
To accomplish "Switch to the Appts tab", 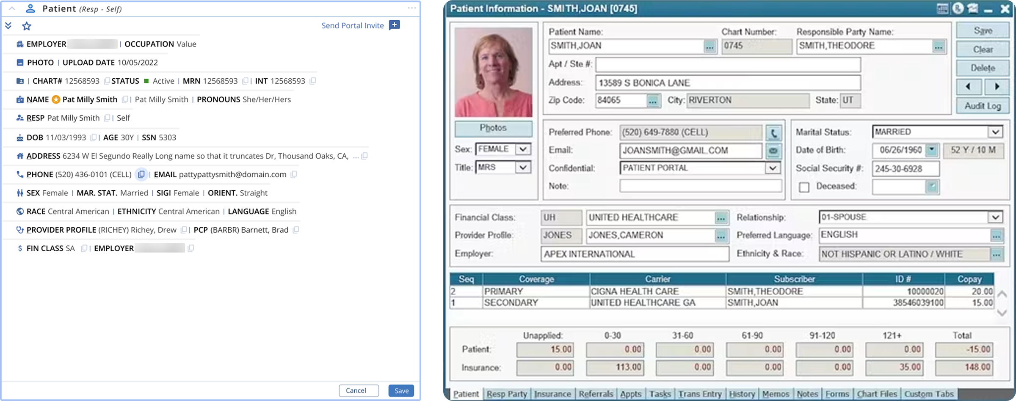I will pos(631,394).
